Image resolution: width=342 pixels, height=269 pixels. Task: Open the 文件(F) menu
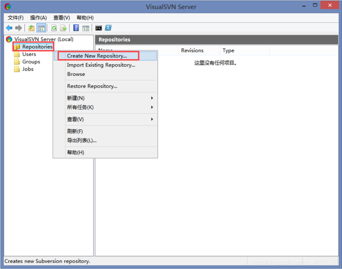15,18
